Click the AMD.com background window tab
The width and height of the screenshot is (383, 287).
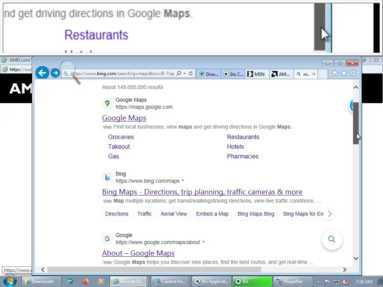coord(16,60)
